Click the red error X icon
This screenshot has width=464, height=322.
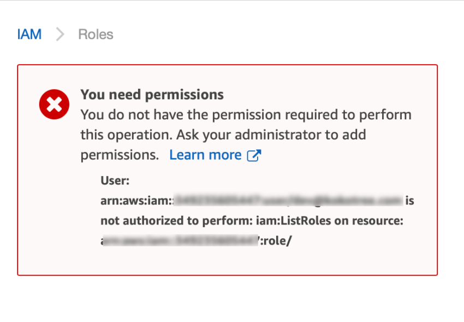pyautogui.click(x=54, y=104)
